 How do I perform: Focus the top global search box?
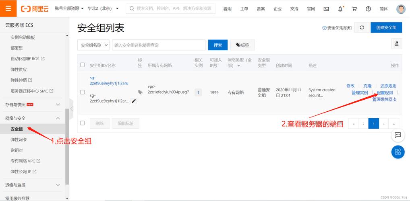point(170,8)
